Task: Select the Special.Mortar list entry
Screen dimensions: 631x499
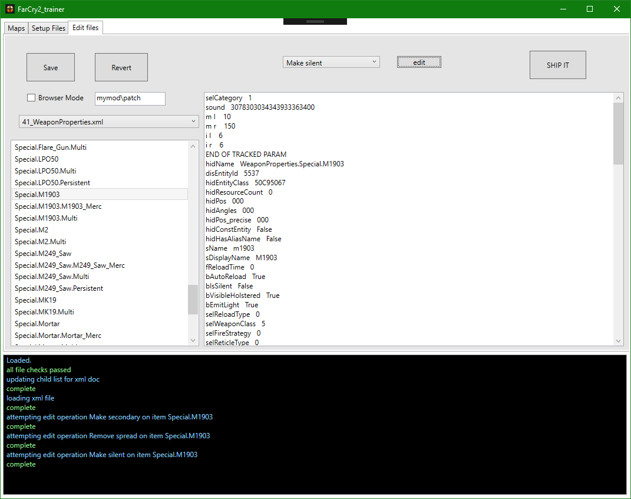Action: (x=37, y=324)
